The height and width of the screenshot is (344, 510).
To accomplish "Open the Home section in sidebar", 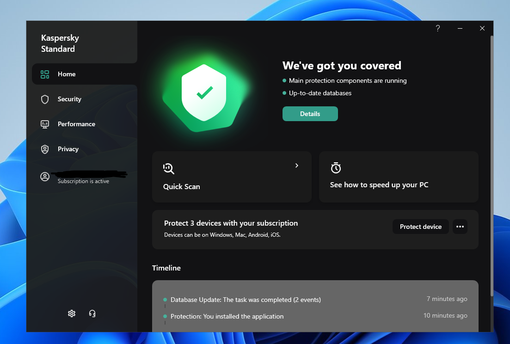I will (85, 74).
